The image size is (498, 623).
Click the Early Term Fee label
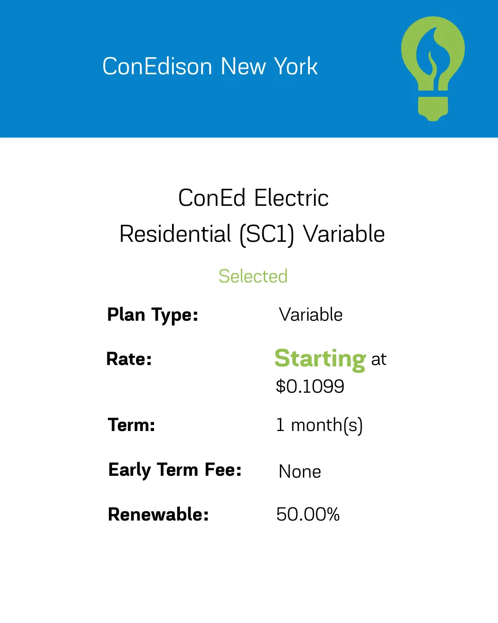(175, 470)
